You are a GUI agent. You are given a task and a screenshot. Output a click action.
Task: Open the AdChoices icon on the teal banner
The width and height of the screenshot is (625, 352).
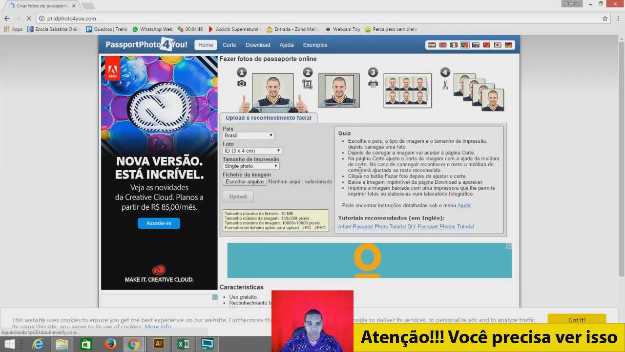pos(508,246)
